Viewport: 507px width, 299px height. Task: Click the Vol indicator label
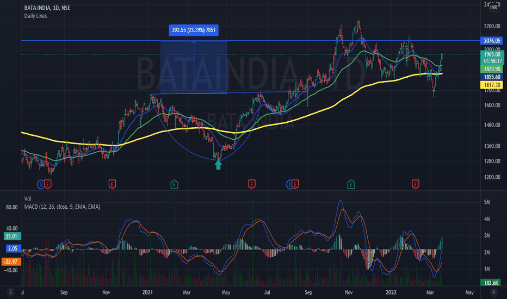point(28,199)
